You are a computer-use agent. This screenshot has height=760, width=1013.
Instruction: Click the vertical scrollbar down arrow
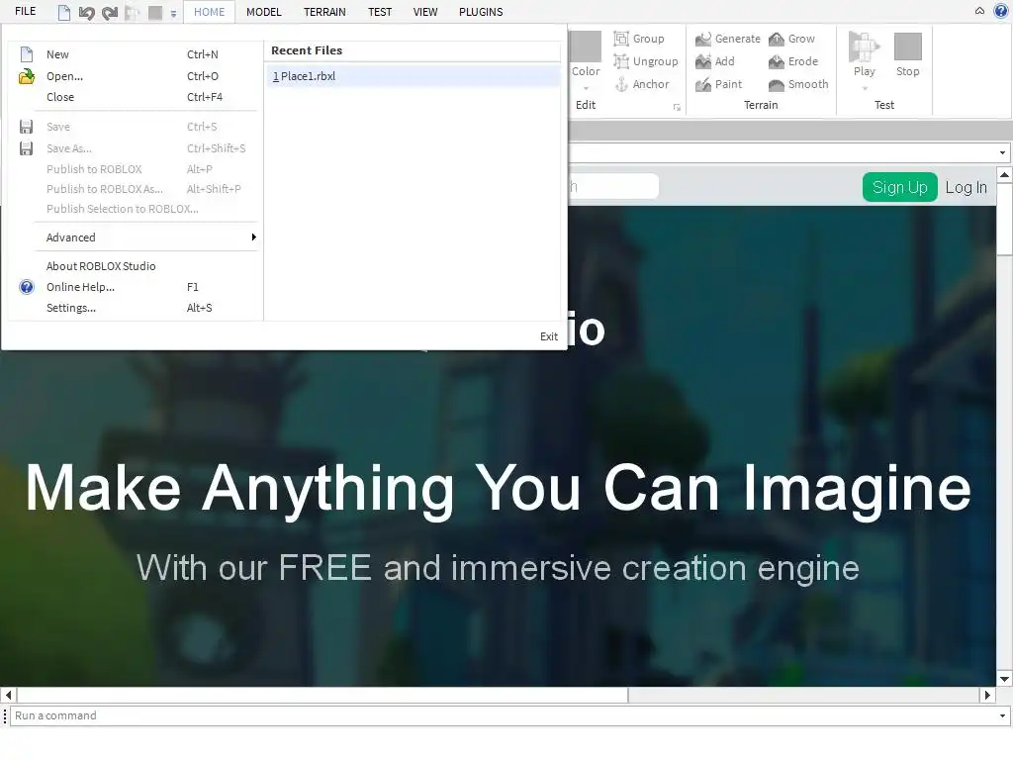click(1004, 679)
